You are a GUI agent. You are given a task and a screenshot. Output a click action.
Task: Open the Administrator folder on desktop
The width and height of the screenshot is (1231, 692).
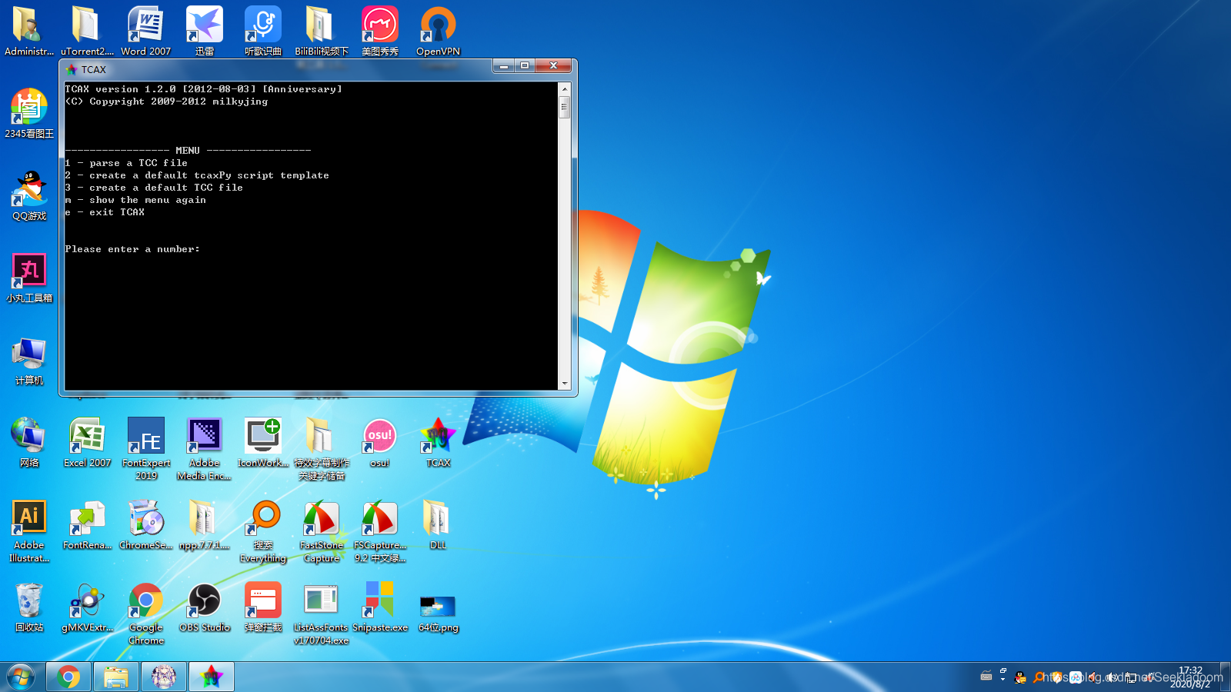[29, 31]
